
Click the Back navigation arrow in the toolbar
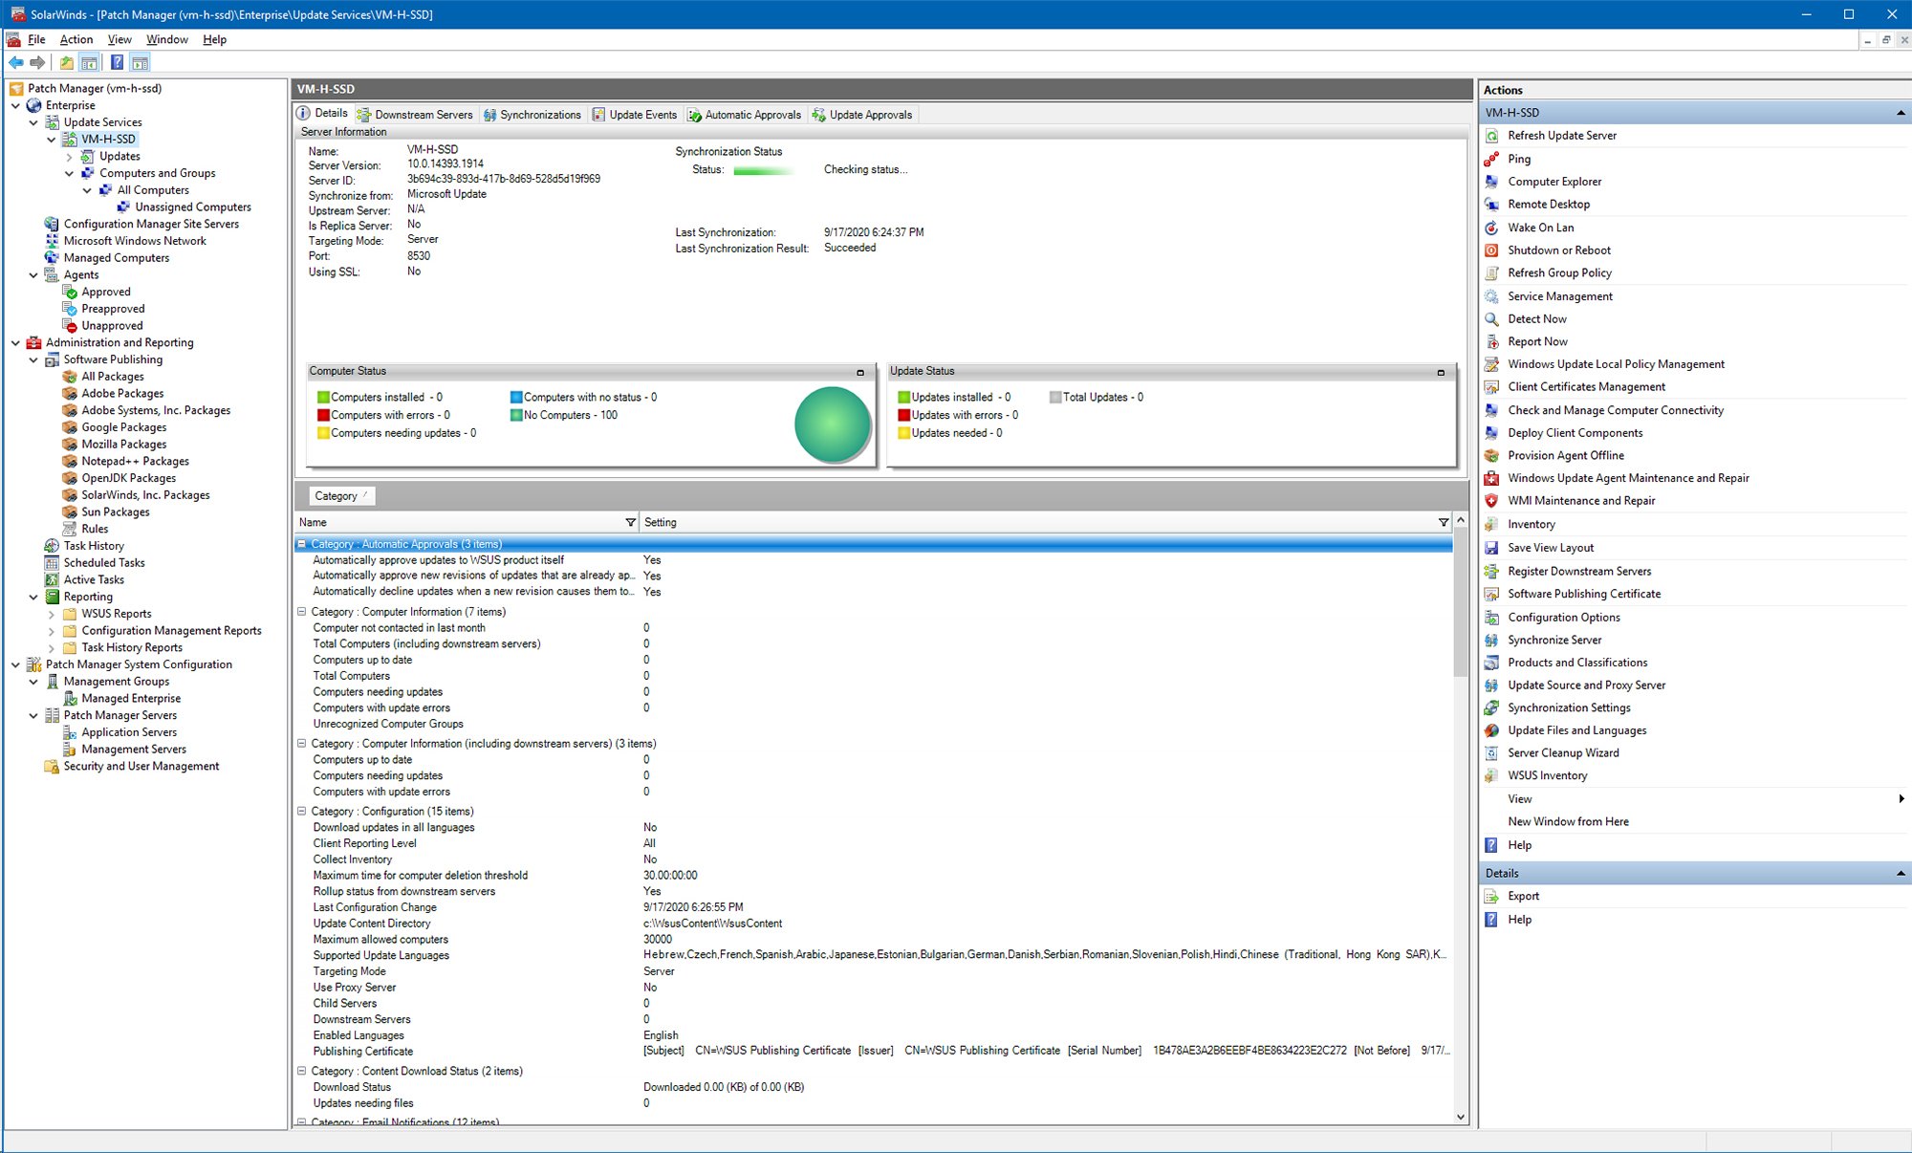(17, 63)
